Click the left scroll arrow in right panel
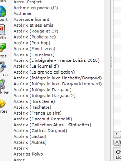The width and height of the screenshot is (121, 161). click(116, 134)
